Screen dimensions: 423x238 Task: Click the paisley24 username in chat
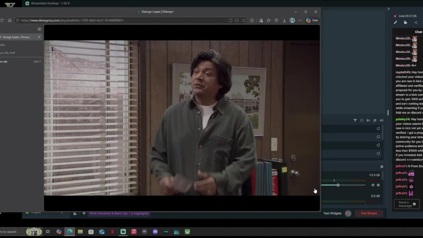pos(403,119)
